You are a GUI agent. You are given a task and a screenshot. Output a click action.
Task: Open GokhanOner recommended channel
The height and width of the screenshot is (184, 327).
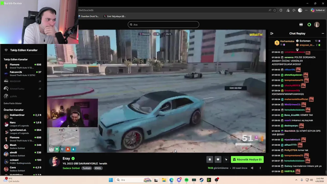coord(22,117)
